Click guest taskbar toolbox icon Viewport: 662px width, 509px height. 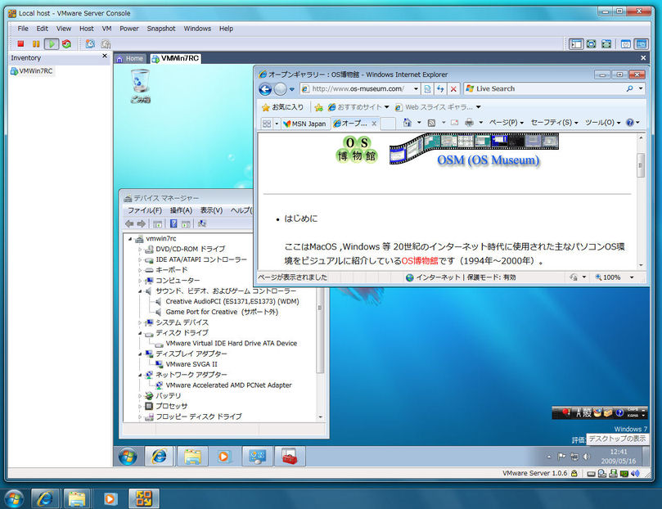pyautogui.click(x=290, y=457)
